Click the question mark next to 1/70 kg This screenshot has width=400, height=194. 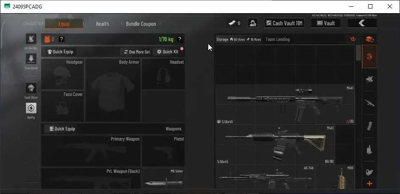coord(179,39)
